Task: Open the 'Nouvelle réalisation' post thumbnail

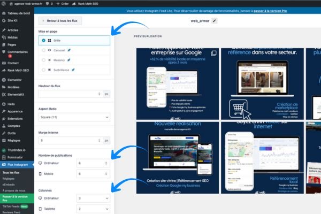Action: pos(178,158)
